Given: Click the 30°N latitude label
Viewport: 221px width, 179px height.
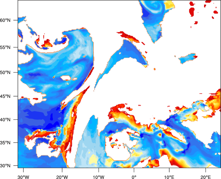Looking at the screenshot, I should (x=5, y=166).
